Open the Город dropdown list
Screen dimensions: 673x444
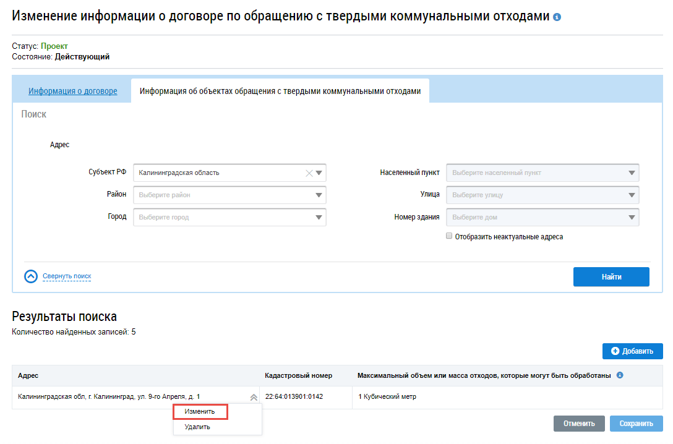coord(319,218)
